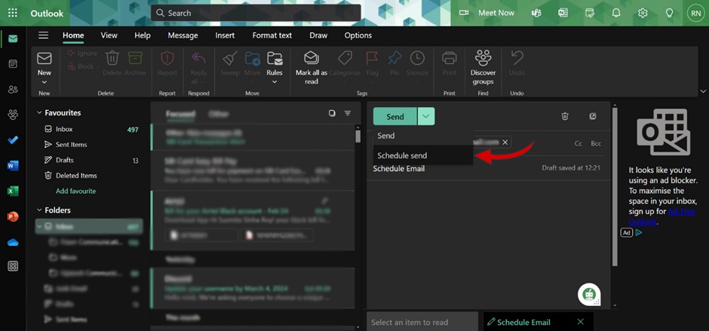Close the Schedule Email draft tab

pyautogui.click(x=581, y=322)
